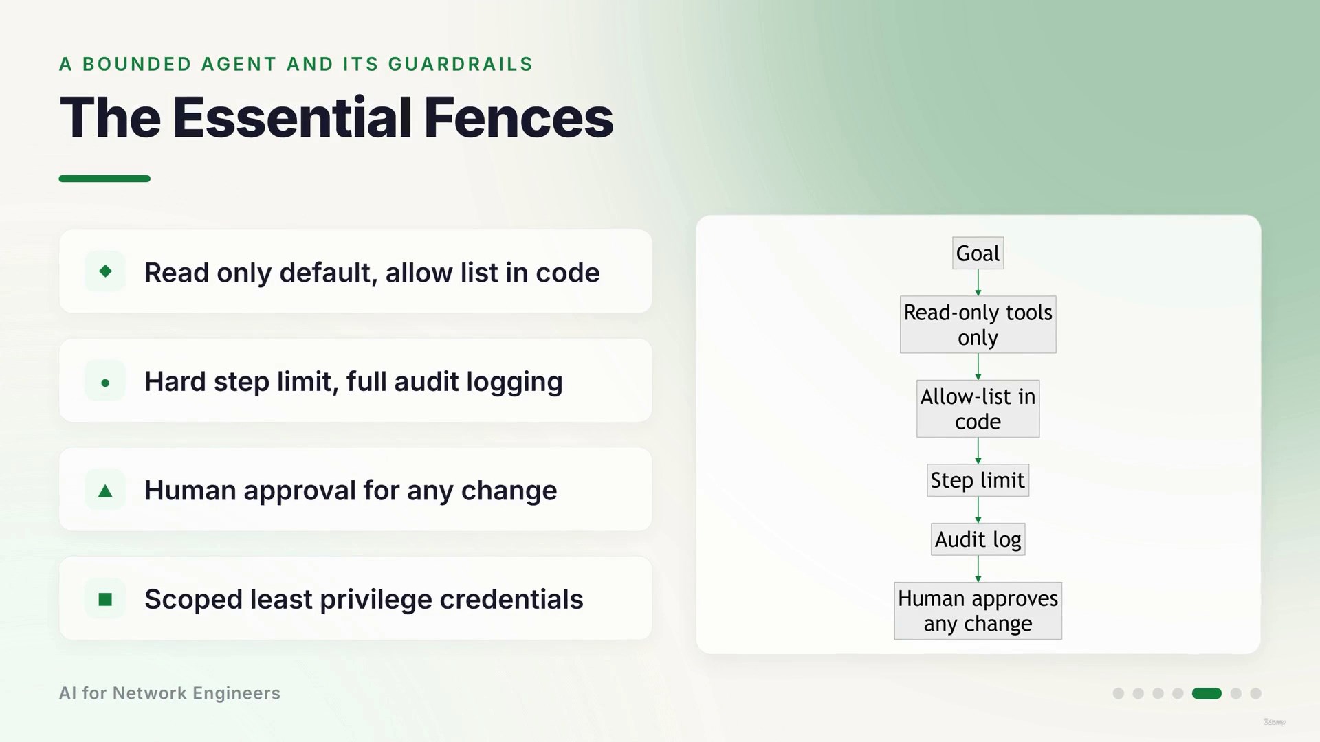The image size is (1320, 742).
Task: Select the active green slide progress indicator
Action: (x=1207, y=693)
